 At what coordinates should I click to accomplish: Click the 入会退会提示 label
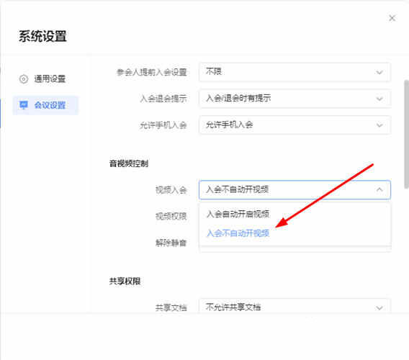tap(163, 99)
